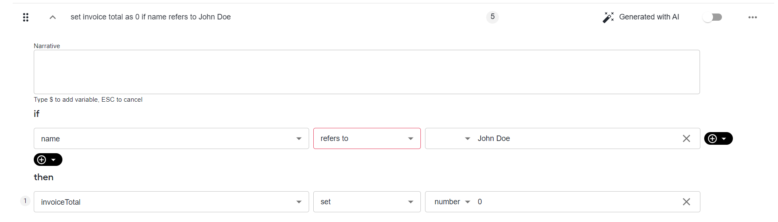This screenshot has width=778, height=222.
Task: Open the number type dropdown
Action: click(452, 202)
